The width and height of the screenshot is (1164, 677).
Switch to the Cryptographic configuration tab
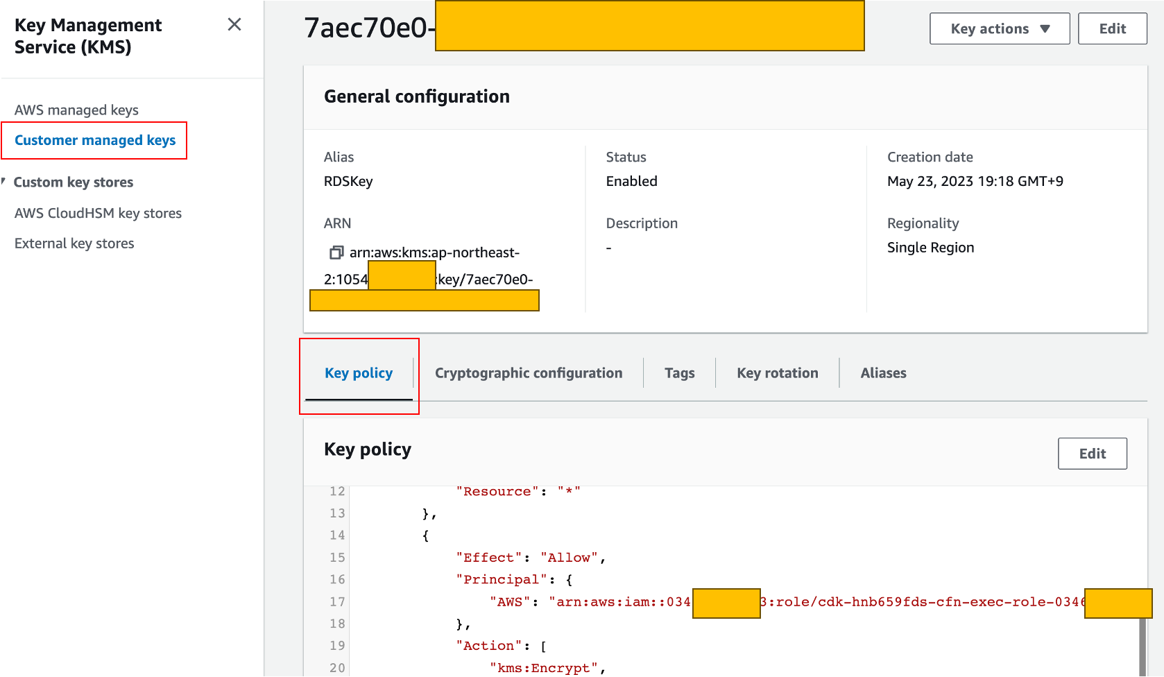(529, 373)
